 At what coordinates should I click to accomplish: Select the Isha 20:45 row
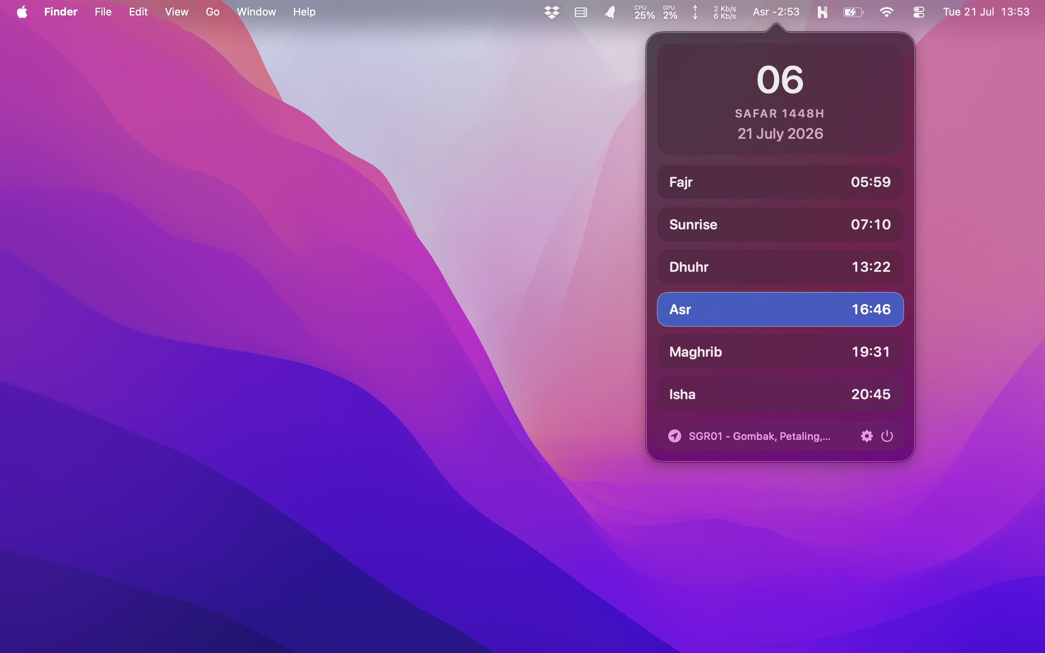pyautogui.click(x=780, y=394)
